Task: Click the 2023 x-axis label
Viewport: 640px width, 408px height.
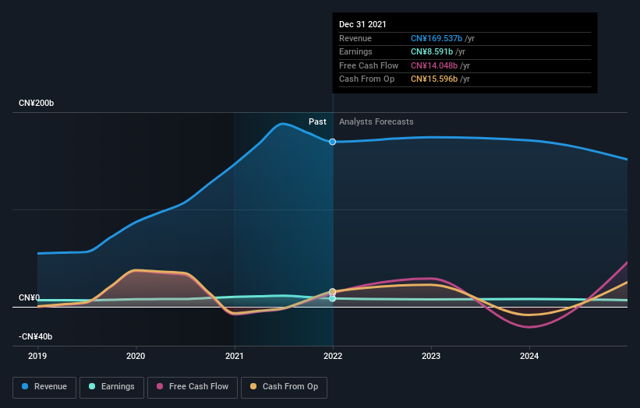Action: coord(431,356)
